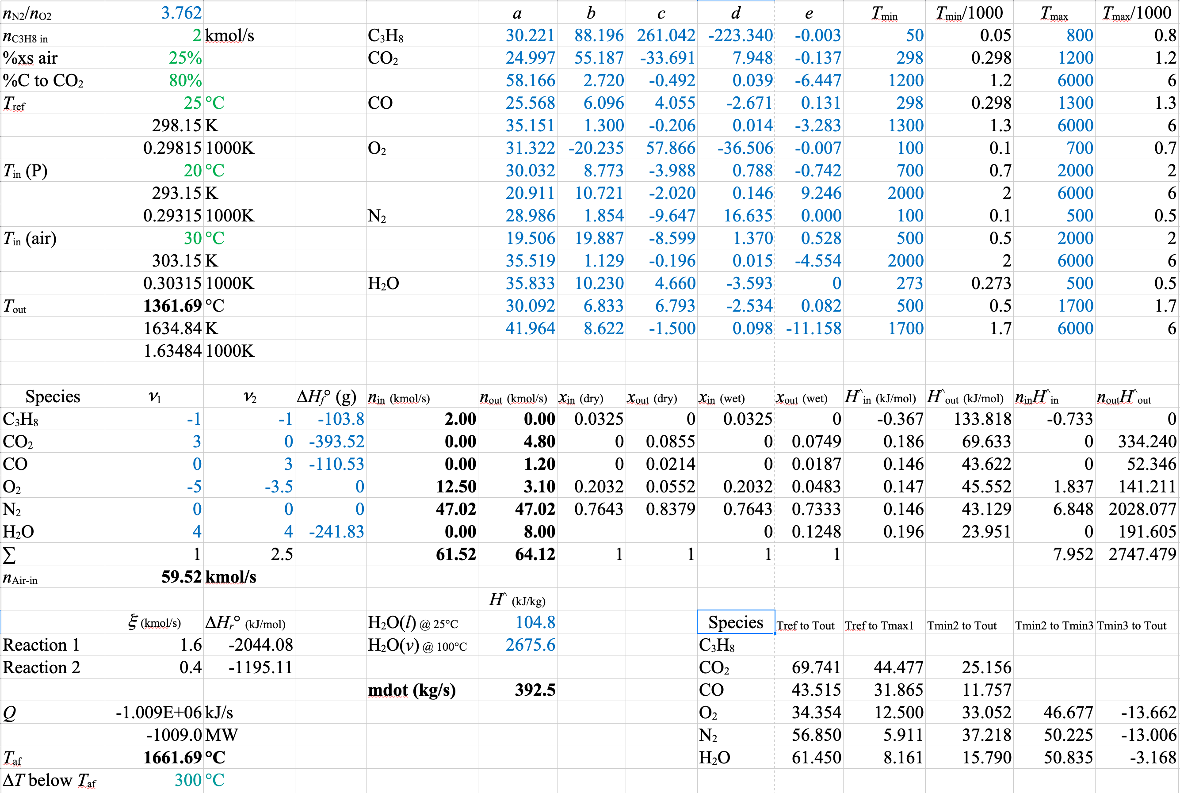Click C₃H₈ coefficient a value 30.221
The width and height of the screenshot is (1180, 793).
[x=530, y=35]
